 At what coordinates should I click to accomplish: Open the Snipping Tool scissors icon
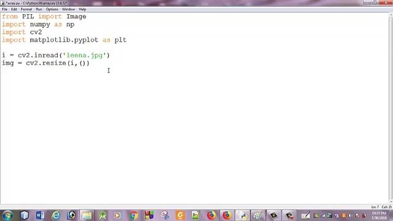pyautogui.click(x=165, y=215)
